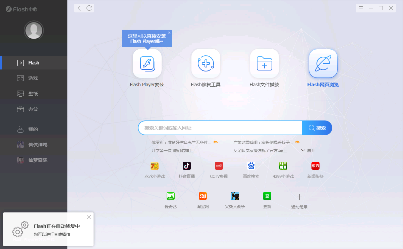Click the user avatar in sidebar
This screenshot has width=403, height=249.
click(x=34, y=31)
